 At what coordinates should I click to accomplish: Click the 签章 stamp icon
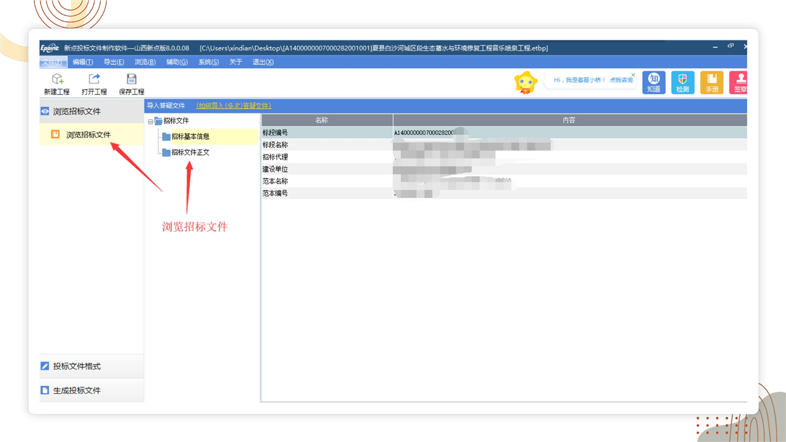pos(740,82)
